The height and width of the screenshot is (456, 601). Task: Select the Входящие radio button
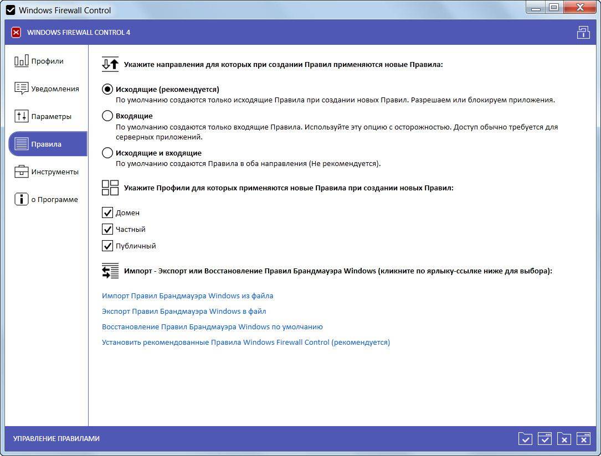(x=107, y=116)
